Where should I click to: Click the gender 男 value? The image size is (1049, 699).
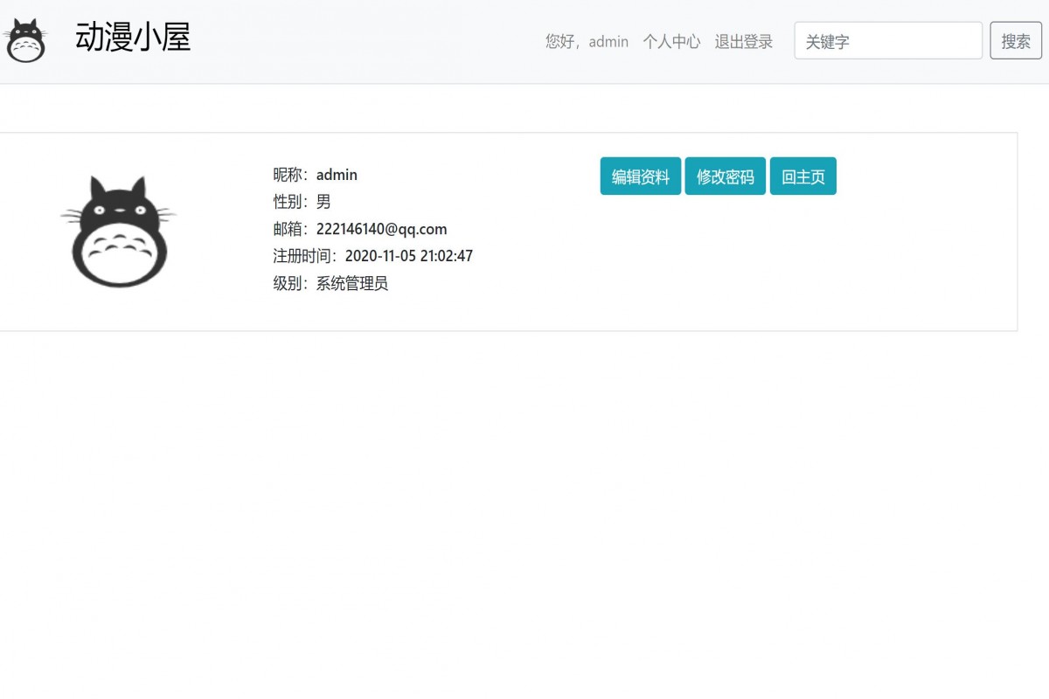point(323,202)
